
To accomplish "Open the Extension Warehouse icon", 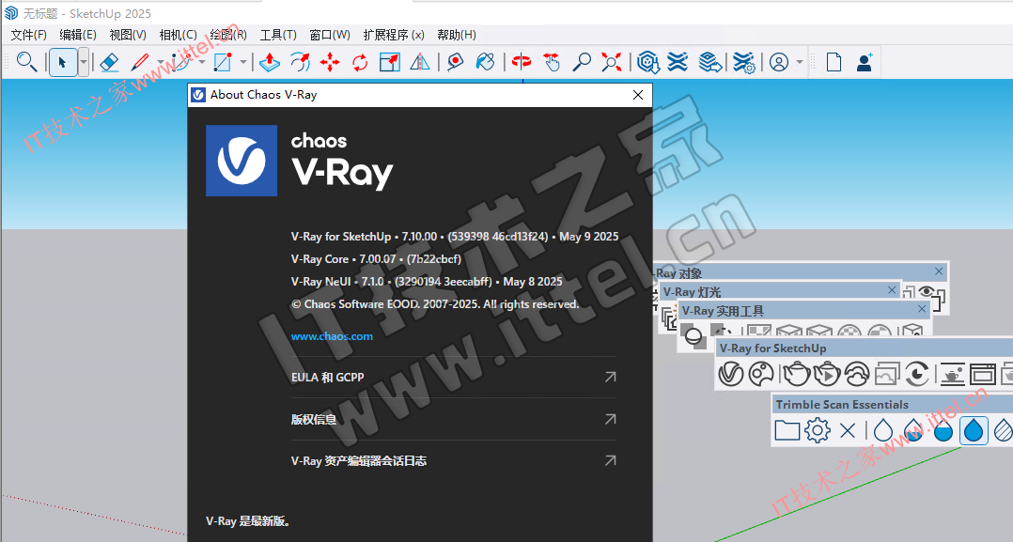I will [678, 62].
